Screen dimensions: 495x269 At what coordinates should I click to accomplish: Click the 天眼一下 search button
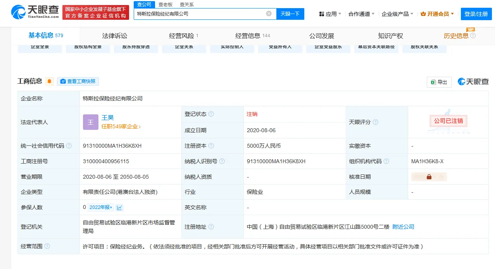(x=290, y=14)
